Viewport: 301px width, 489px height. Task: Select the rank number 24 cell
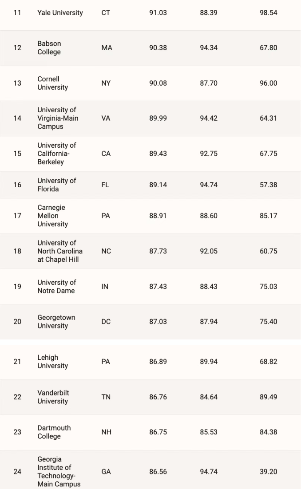pyautogui.click(x=17, y=472)
